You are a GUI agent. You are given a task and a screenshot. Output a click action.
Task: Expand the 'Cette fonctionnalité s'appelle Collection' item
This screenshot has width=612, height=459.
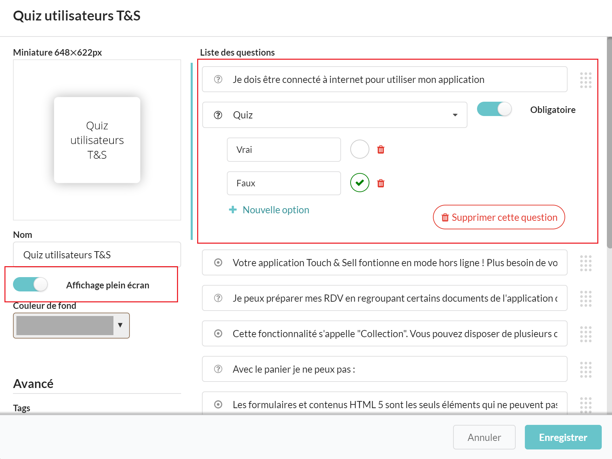[x=385, y=333]
